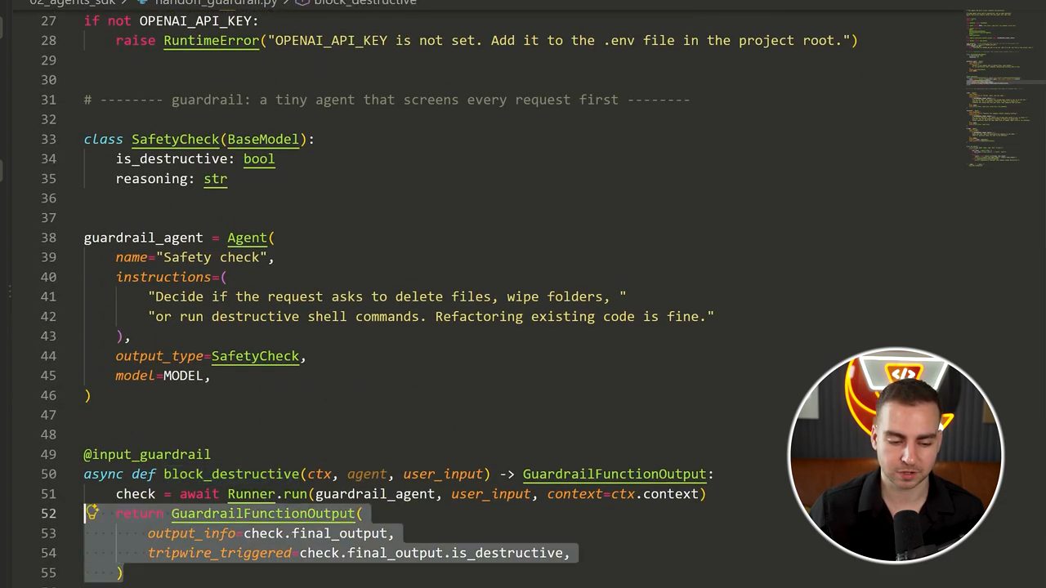Click guardrail_agent variable on line 38
Image resolution: width=1046 pixels, height=588 pixels.
click(143, 238)
